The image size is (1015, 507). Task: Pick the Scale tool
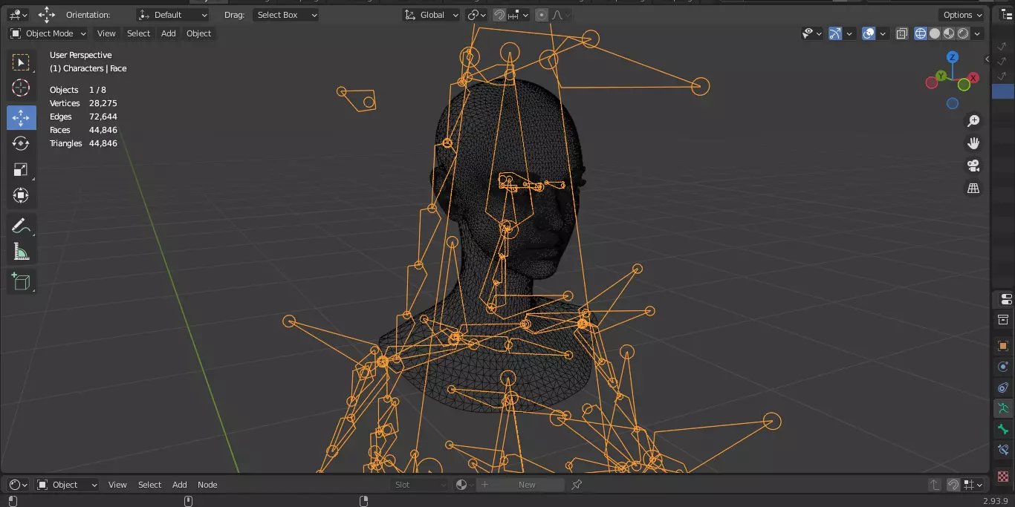point(21,169)
